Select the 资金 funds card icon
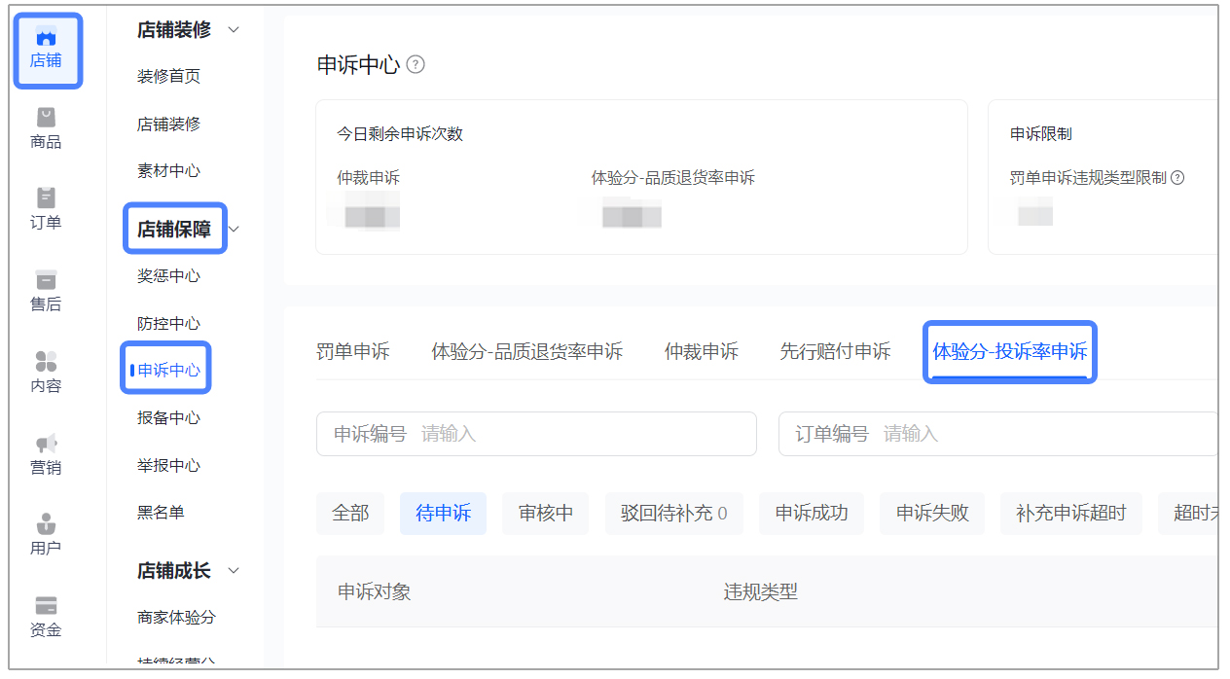 pos(46,605)
